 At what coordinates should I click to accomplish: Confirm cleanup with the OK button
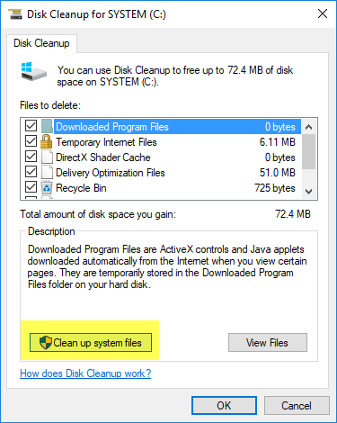click(224, 406)
